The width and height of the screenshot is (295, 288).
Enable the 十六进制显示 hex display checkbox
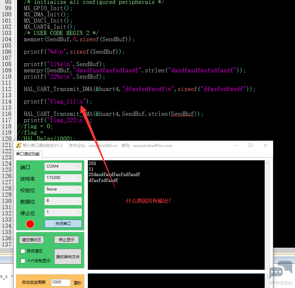(x=23, y=261)
